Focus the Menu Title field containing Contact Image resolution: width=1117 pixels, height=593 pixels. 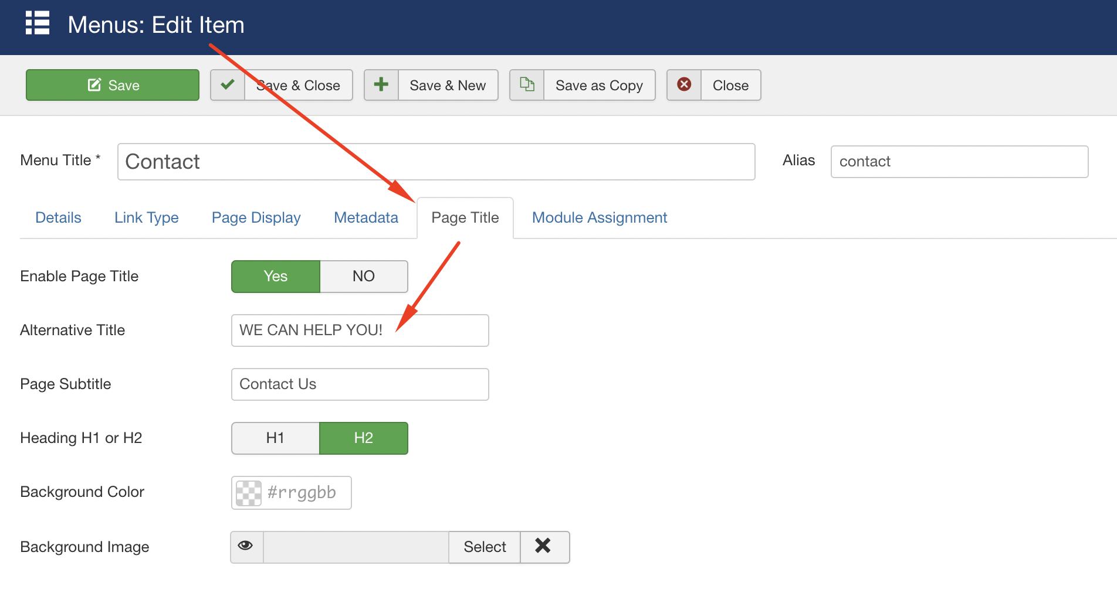[436, 162]
